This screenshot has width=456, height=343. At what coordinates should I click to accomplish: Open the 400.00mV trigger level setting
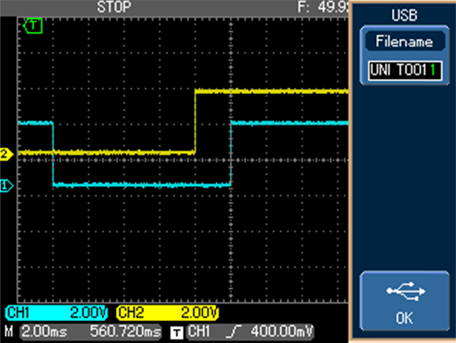(x=281, y=332)
